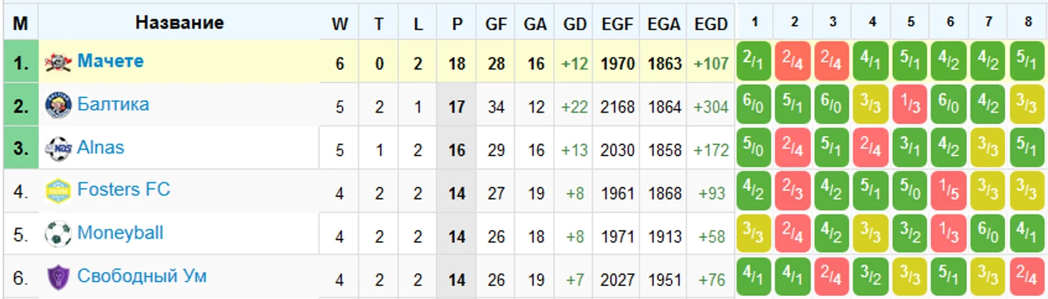Click the Moneyball soccer ball icon
Image resolution: width=1048 pixels, height=299 pixels.
coord(58,234)
